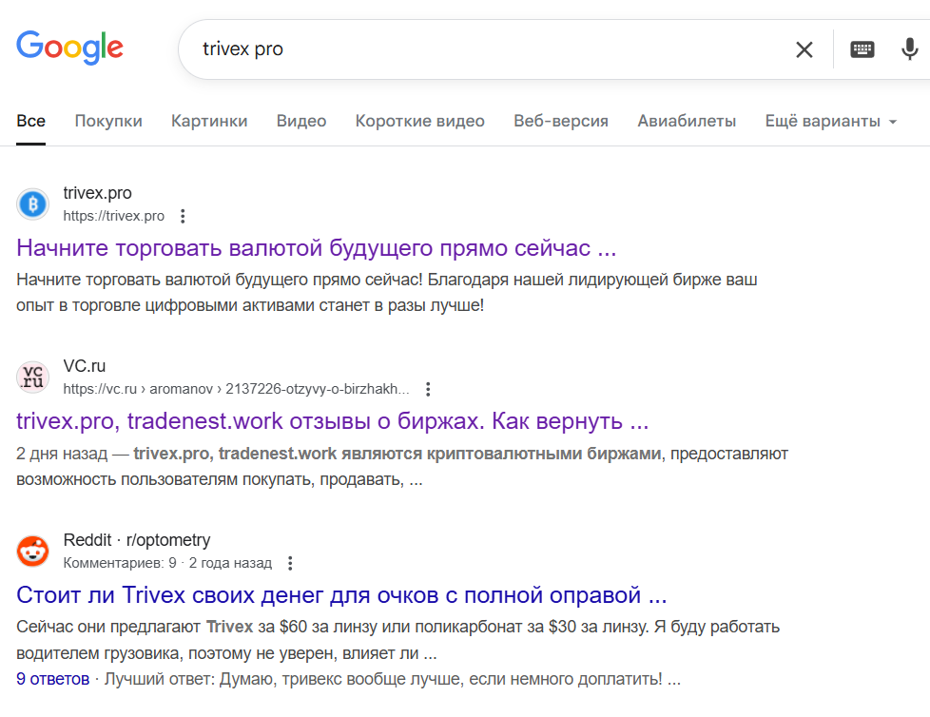Open more options for Reddit result
Viewport: 930px width, 717px height.
coord(290,563)
